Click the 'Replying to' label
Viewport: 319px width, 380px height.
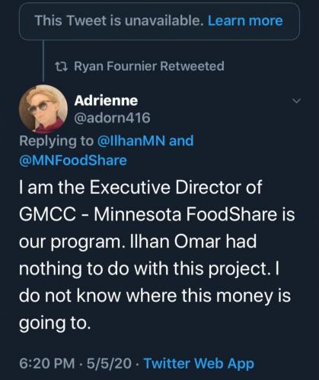(x=56, y=141)
